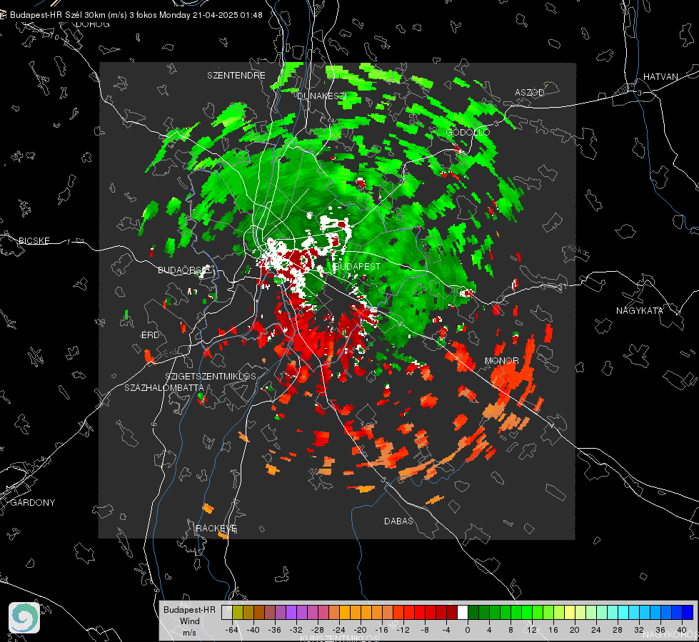Image resolution: width=699 pixels, height=642 pixels.
Task: Click the BUDAPEST city label
Action: (357, 266)
